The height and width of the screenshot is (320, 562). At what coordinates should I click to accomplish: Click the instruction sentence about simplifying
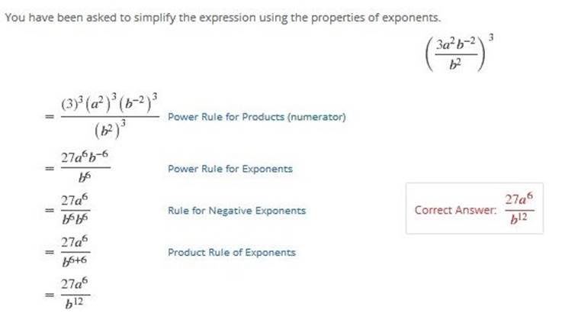click(x=223, y=18)
